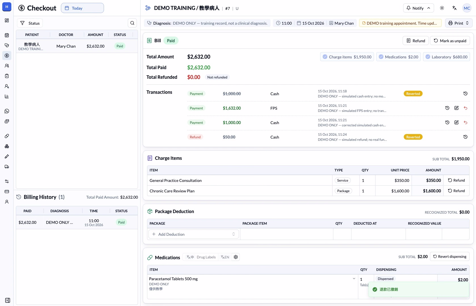Open the stethoscope consultation icon in sidebar

7,45
